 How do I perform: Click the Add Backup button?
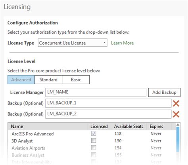(x=164, y=92)
